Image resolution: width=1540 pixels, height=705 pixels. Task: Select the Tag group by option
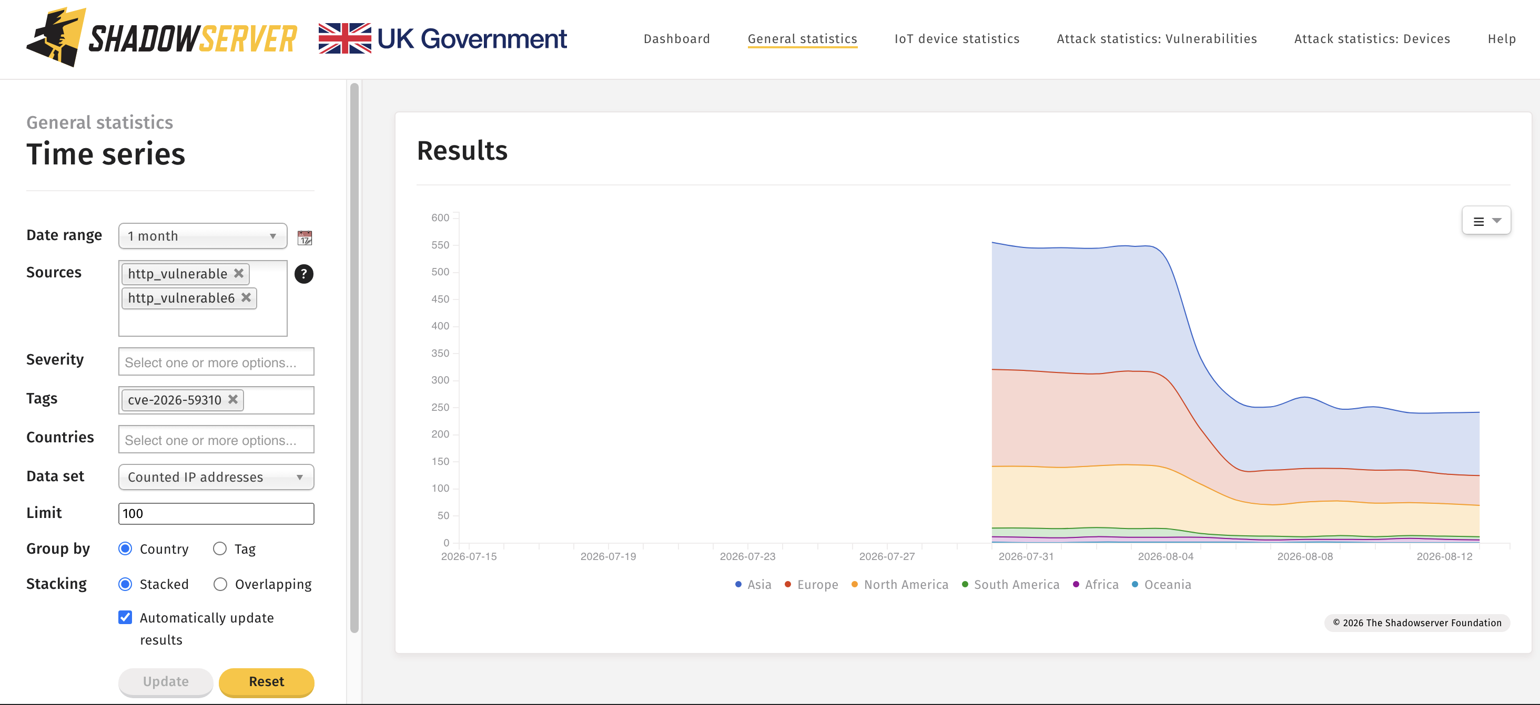click(x=220, y=548)
